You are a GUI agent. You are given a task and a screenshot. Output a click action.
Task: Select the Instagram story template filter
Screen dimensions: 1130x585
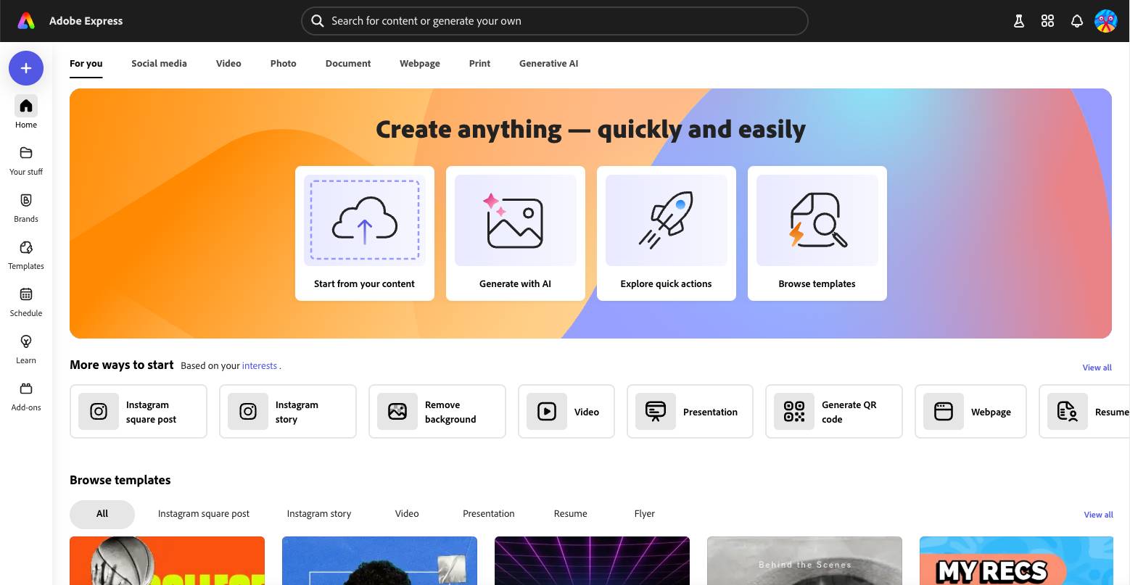click(318, 514)
